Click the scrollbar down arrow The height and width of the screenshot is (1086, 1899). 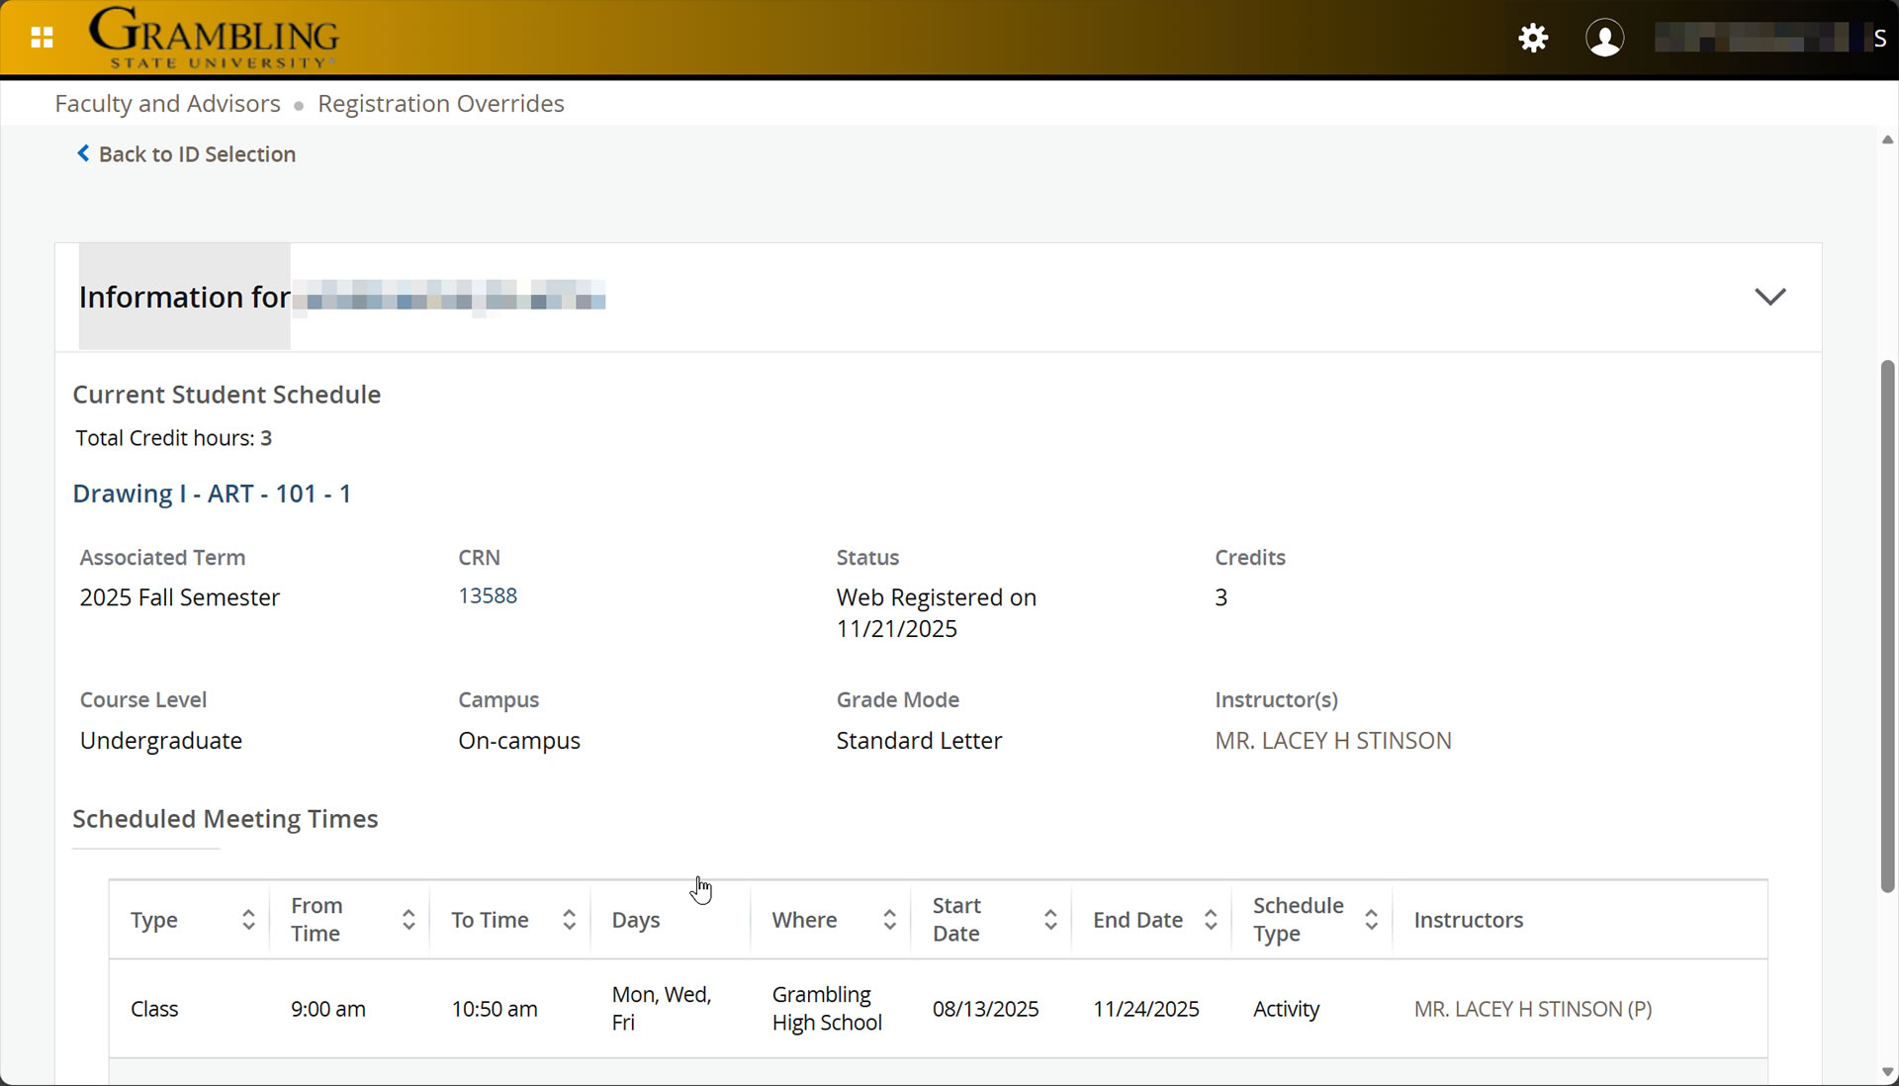point(1887,1072)
